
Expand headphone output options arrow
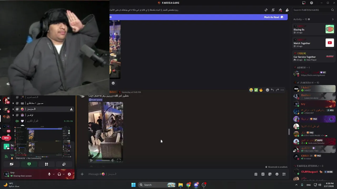coord(64,174)
